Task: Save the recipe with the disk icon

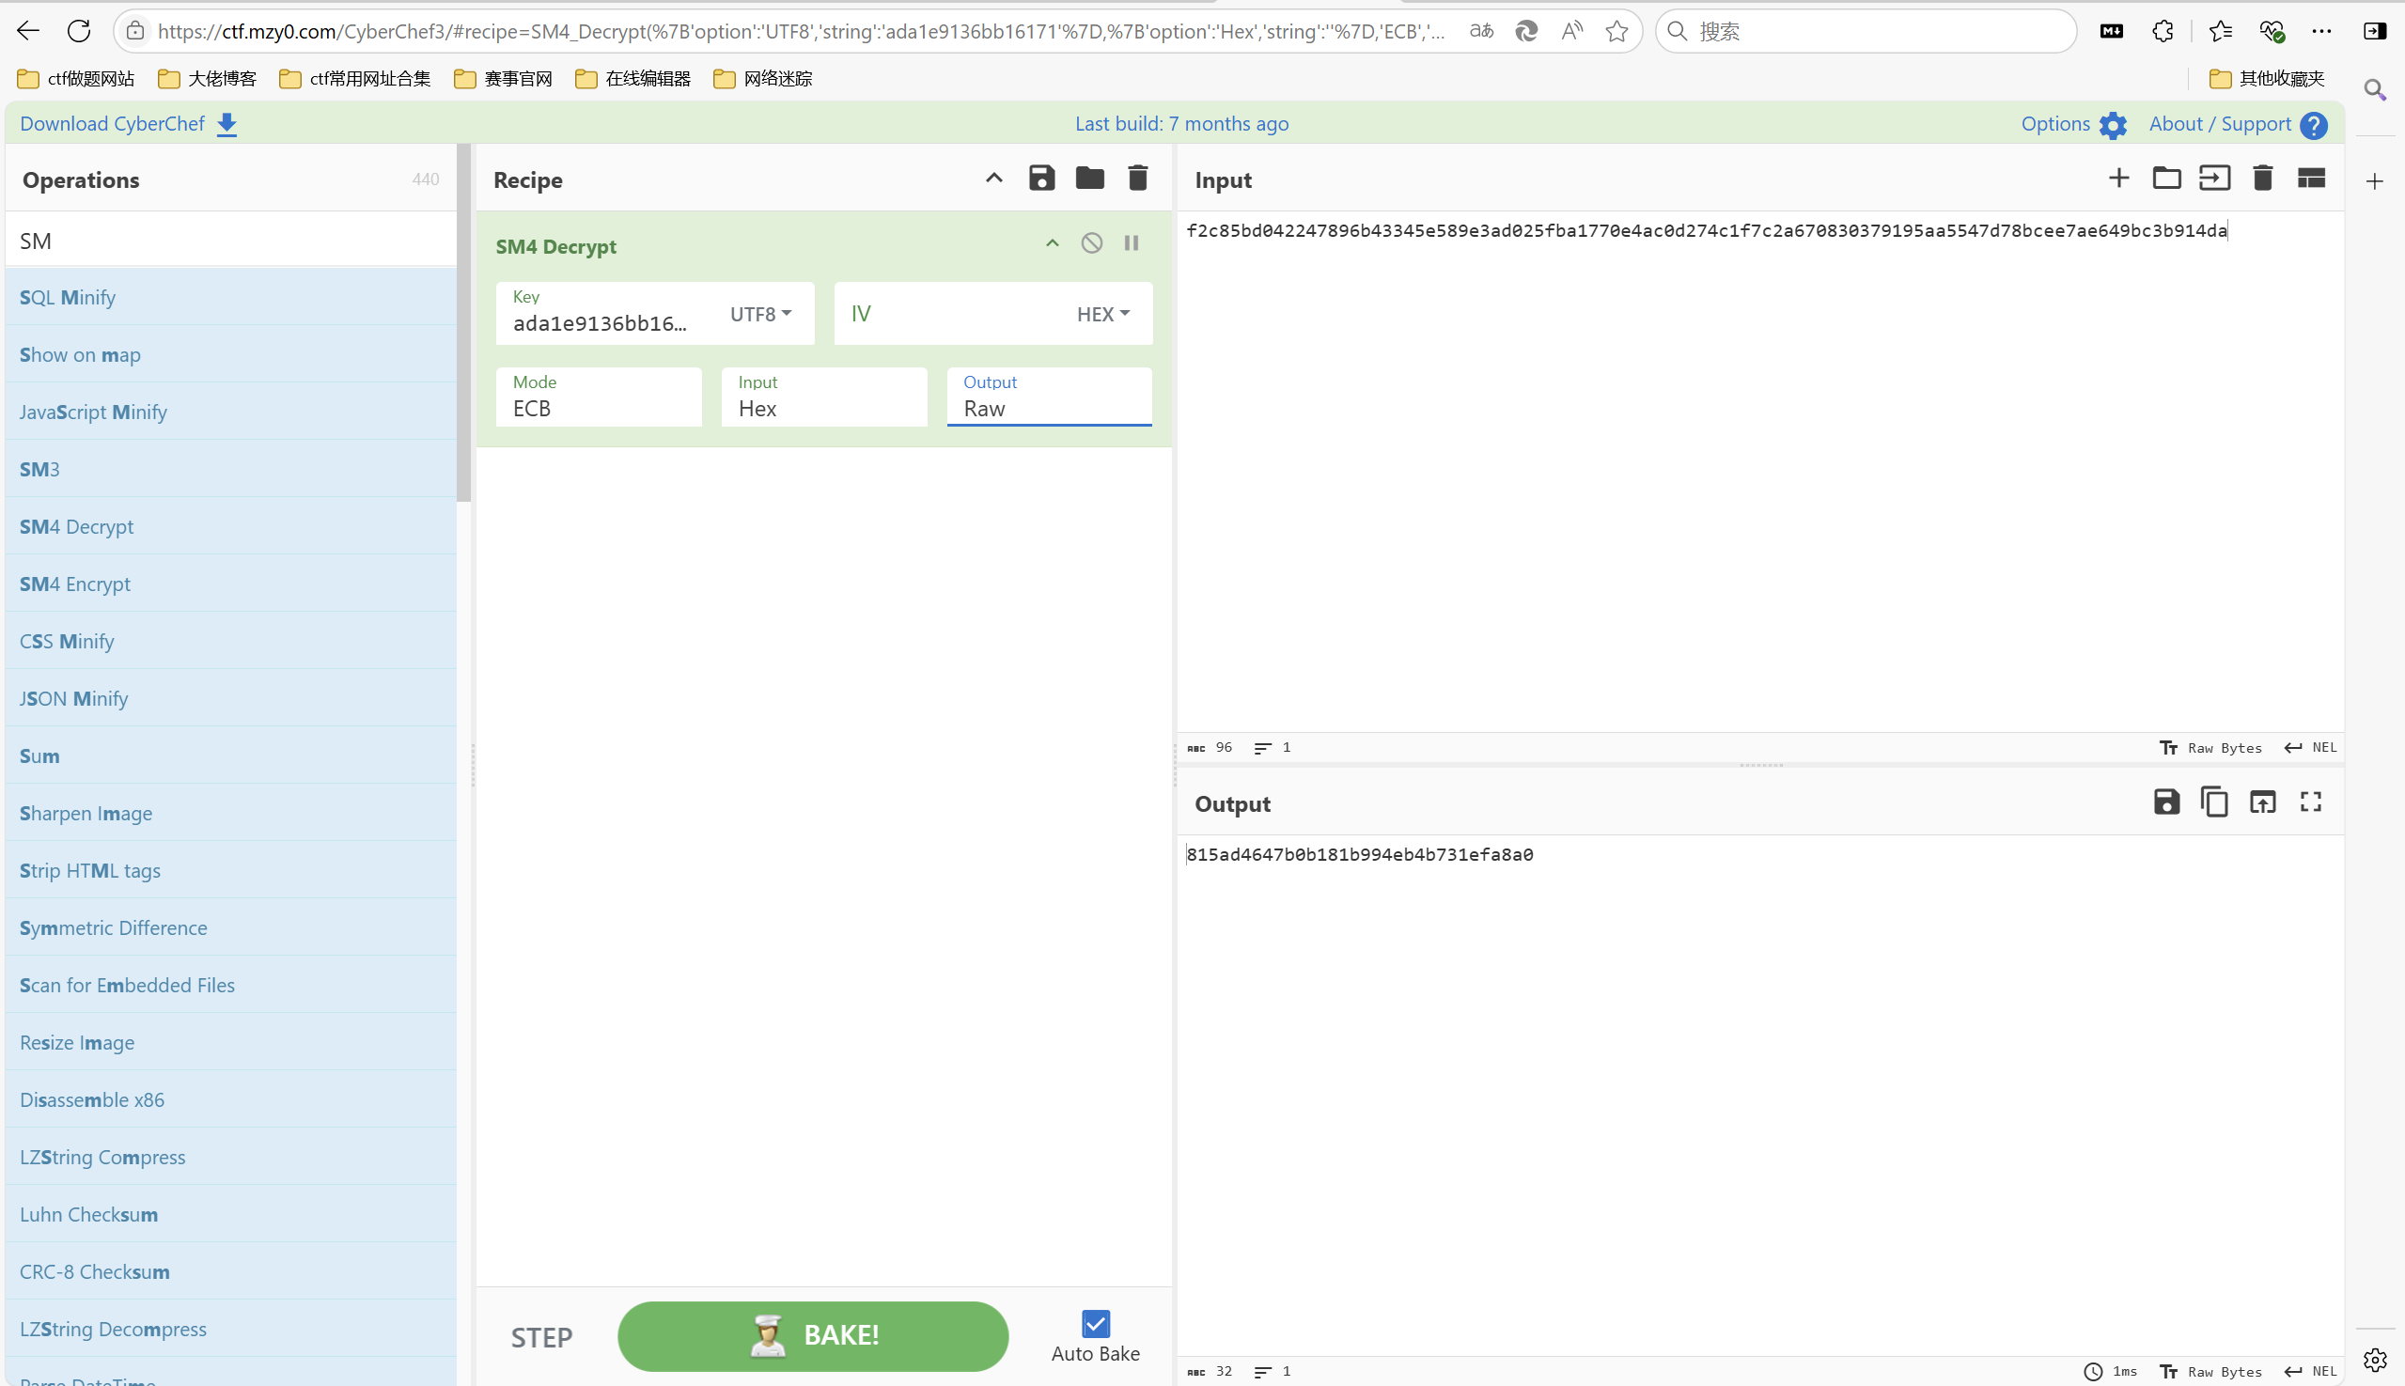Action: coord(1040,178)
